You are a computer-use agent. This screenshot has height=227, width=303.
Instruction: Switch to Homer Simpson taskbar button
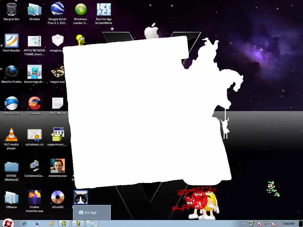click(x=78, y=223)
